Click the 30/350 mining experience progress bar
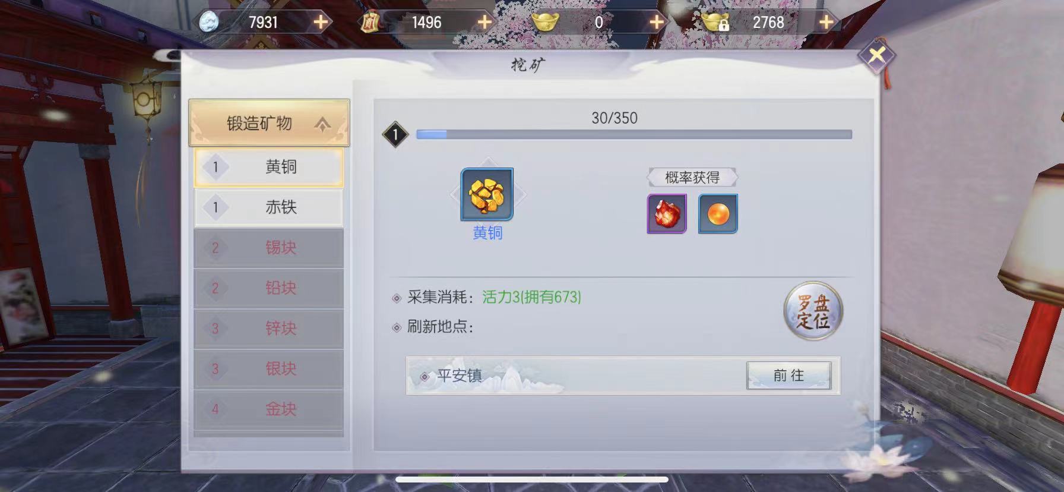This screenshot has width=1064, height=492. tap(634, 135)
